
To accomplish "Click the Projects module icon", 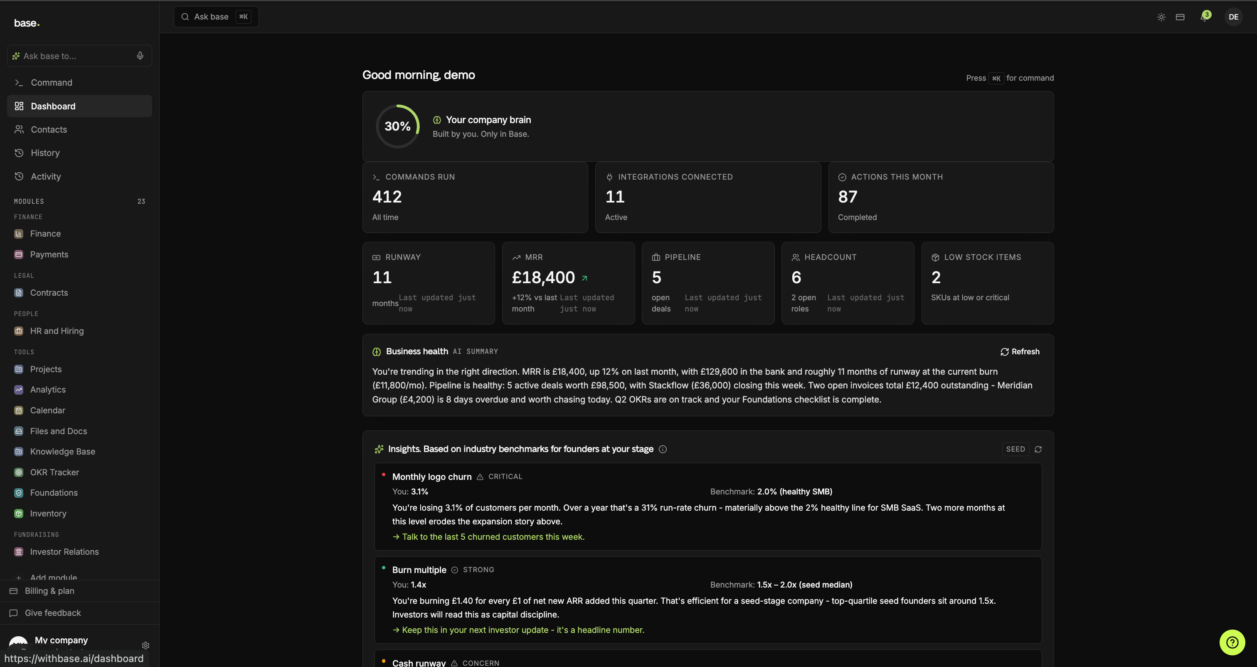I will pyautogui.click(x=19, y=369).
